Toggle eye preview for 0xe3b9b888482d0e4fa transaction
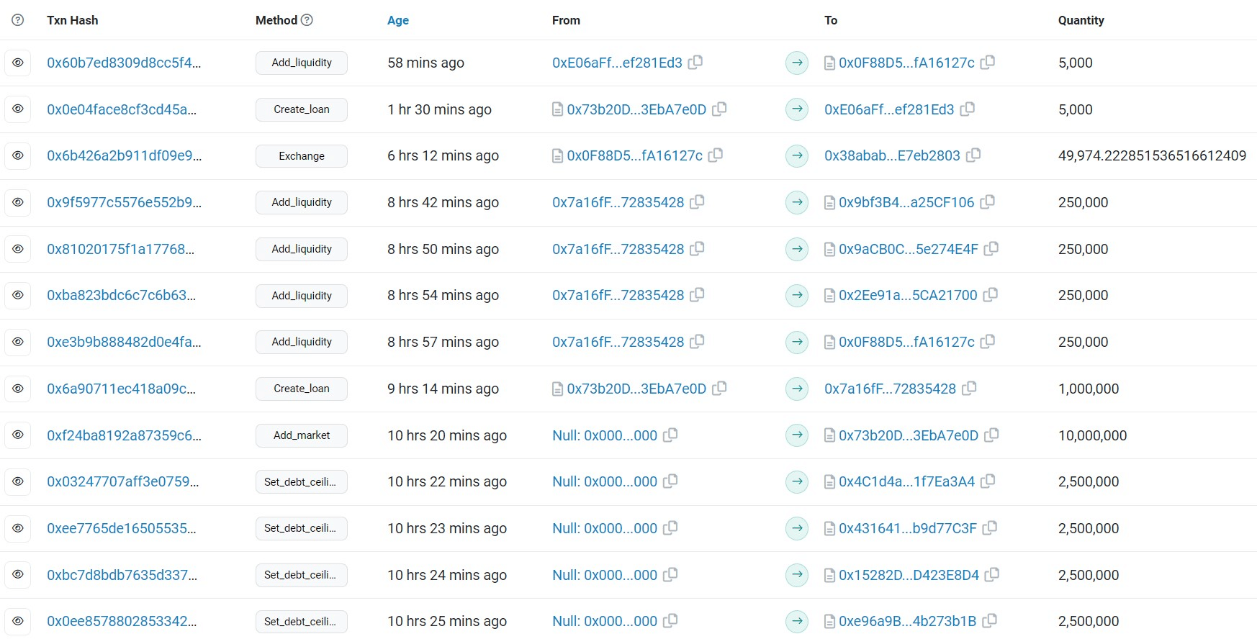 (x=18, y=342)
